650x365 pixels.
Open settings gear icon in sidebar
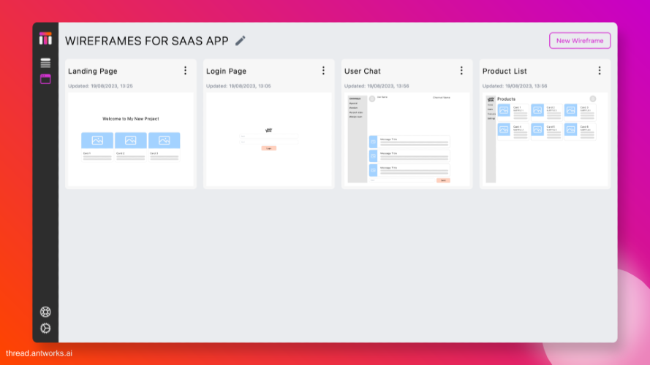pyautogui.click(x=45, y=328)
